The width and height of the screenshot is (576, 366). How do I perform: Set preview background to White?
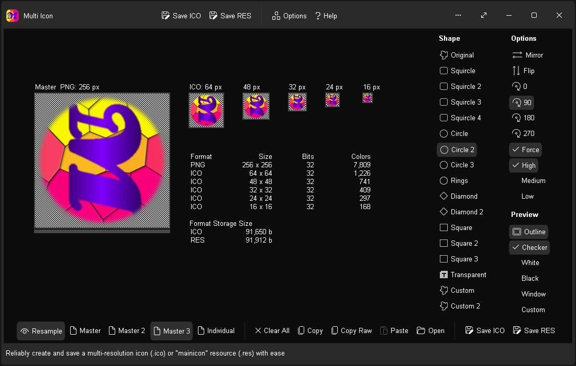point(530,262)
